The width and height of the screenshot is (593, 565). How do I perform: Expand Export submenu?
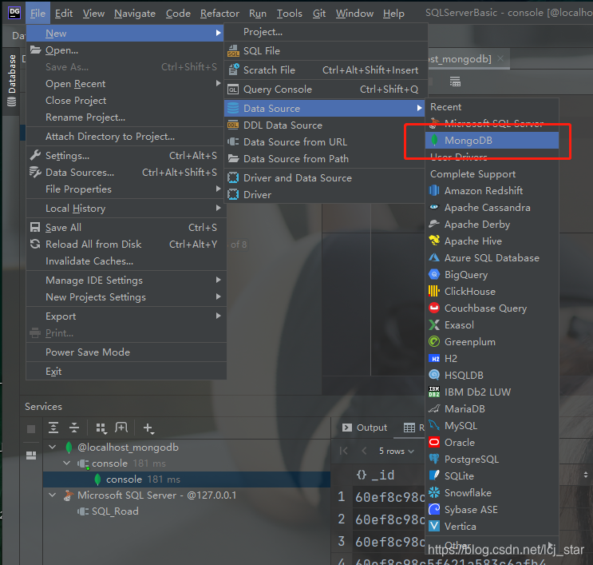[126, 316]
